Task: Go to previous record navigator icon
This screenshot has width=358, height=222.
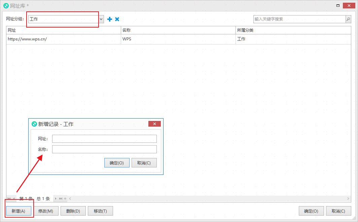Action: [x=14, y=198]
